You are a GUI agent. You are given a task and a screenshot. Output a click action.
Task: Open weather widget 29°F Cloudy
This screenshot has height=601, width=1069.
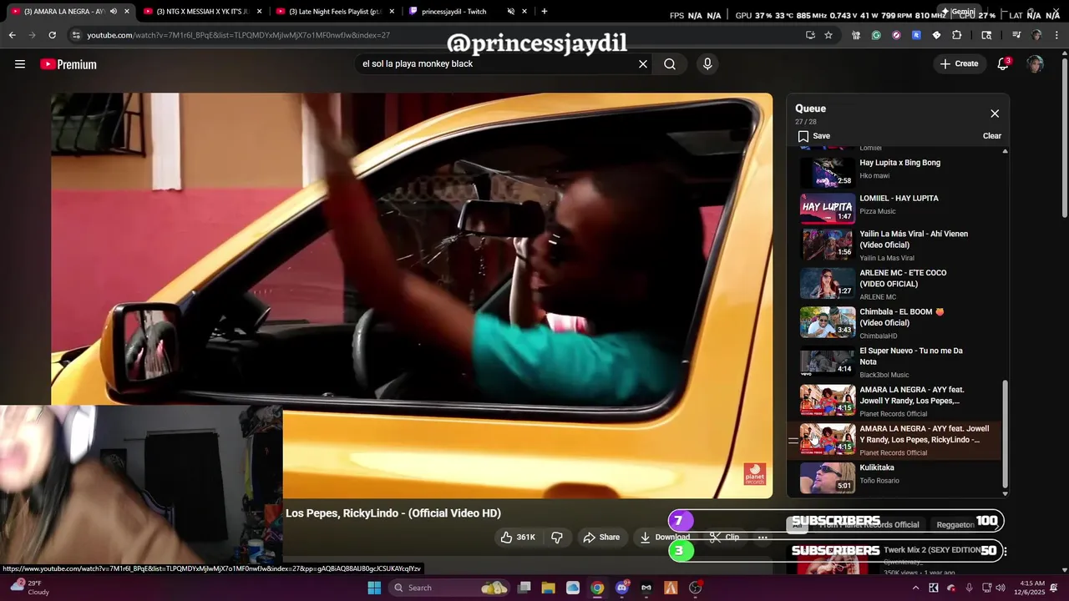pyautogui.click(x=30, y=588)
